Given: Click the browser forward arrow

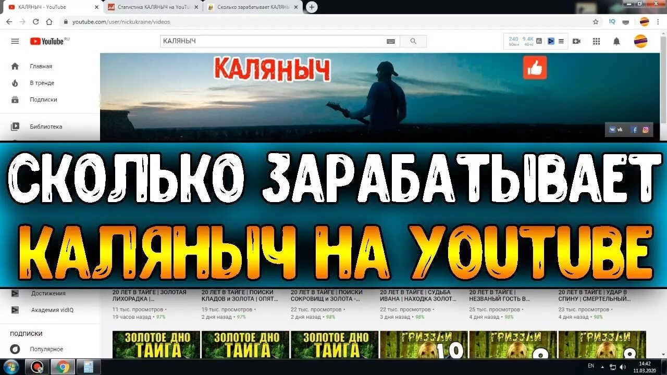Looking at the screenshot, I should click(x=22, y=22).
